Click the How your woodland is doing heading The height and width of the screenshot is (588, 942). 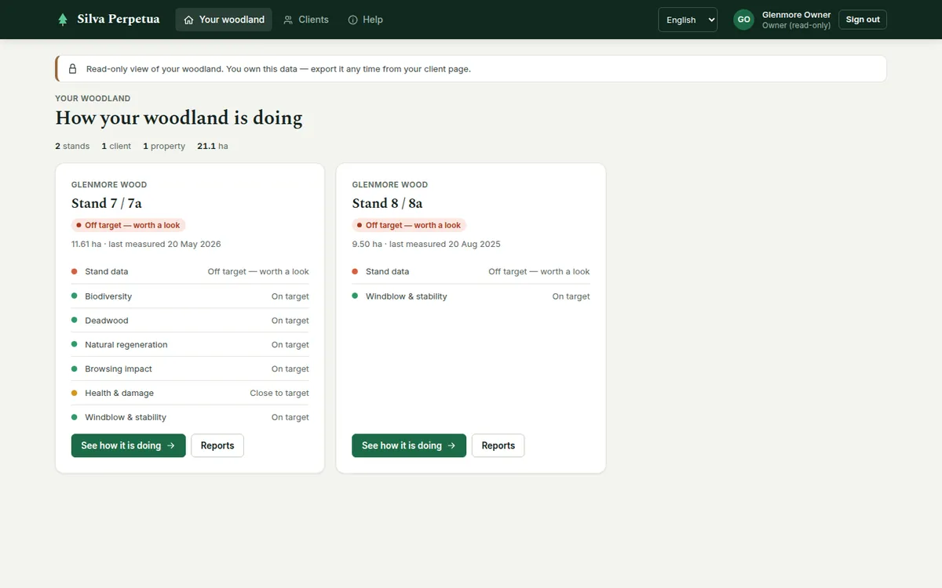(179, 118)
